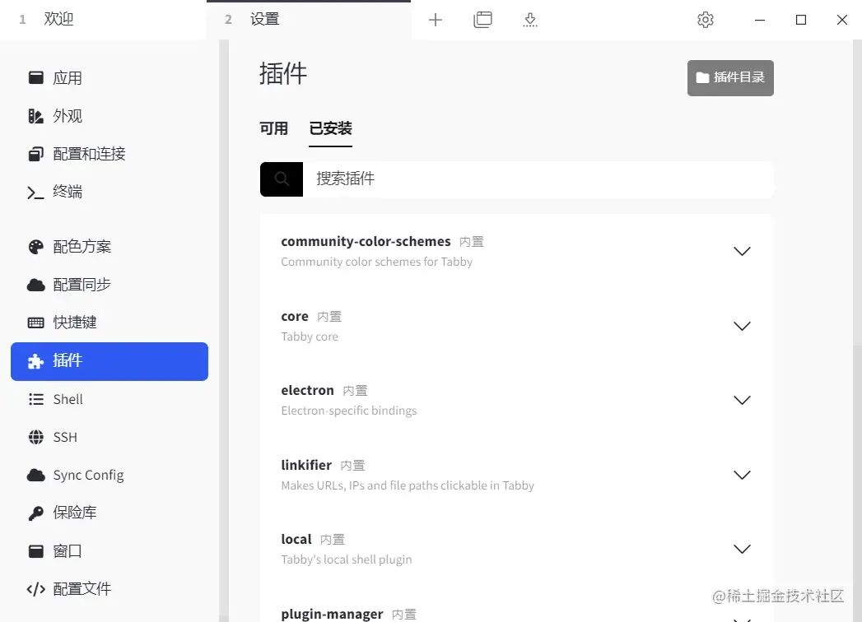Click the profiles window icon in title bar

click(x=482, y=20)
